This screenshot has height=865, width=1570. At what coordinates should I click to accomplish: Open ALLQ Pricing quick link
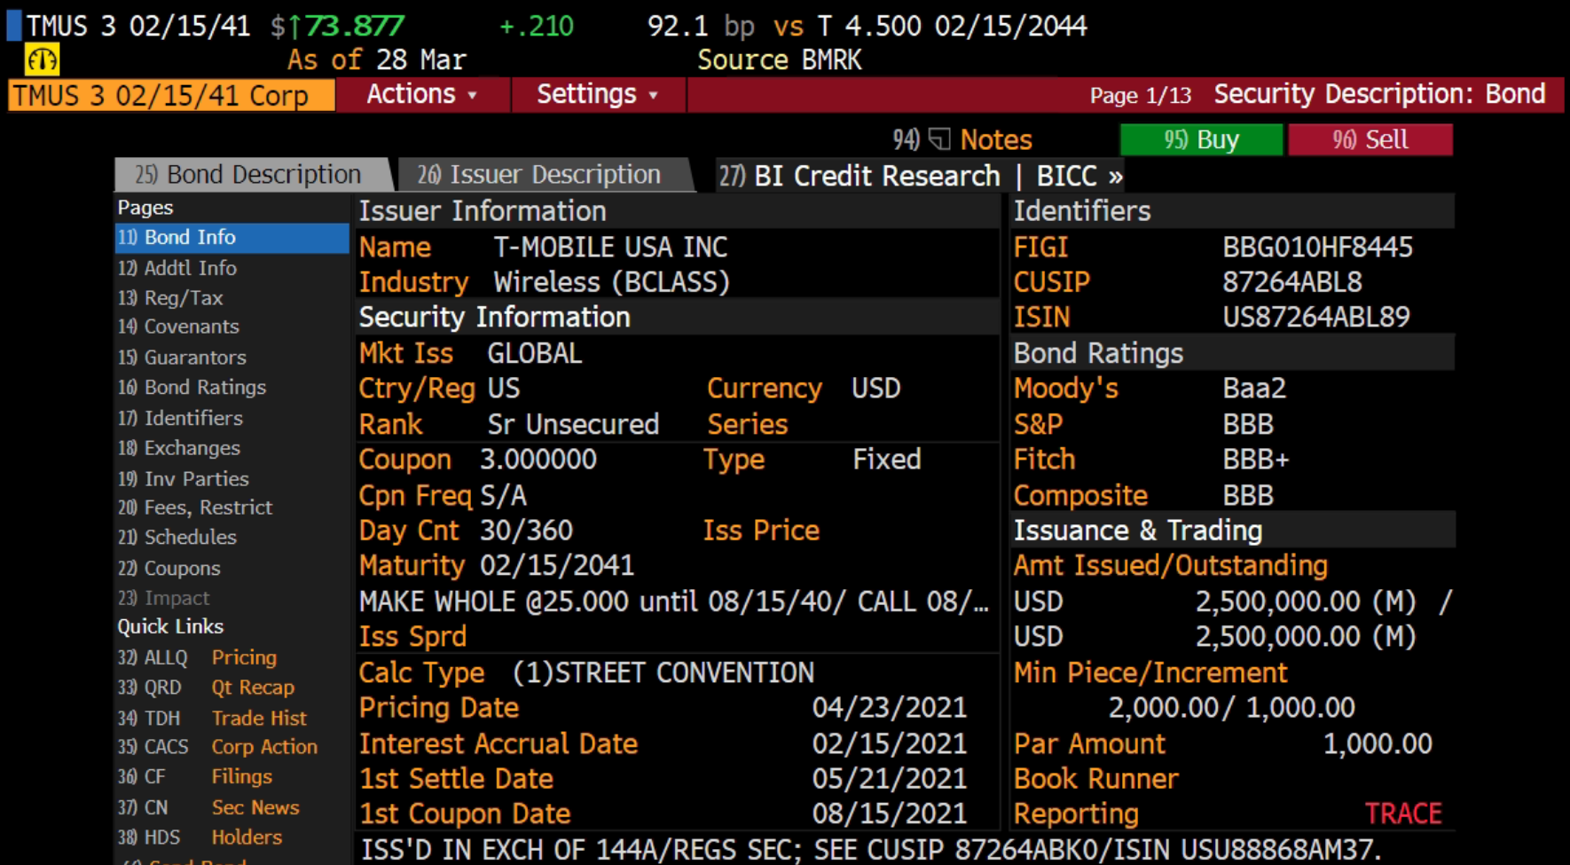[197, 657]
